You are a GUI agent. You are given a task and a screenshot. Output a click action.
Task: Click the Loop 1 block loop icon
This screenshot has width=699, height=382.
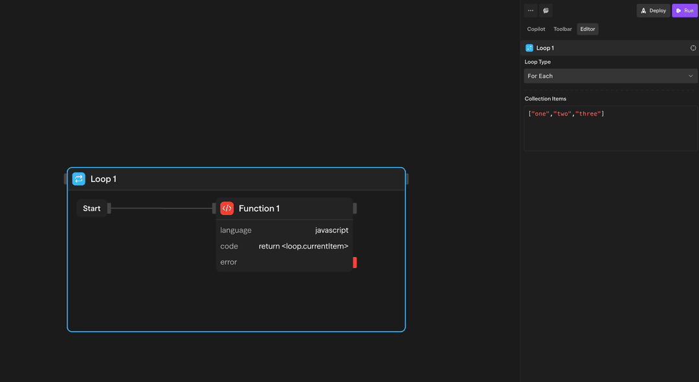pos(79,179)
